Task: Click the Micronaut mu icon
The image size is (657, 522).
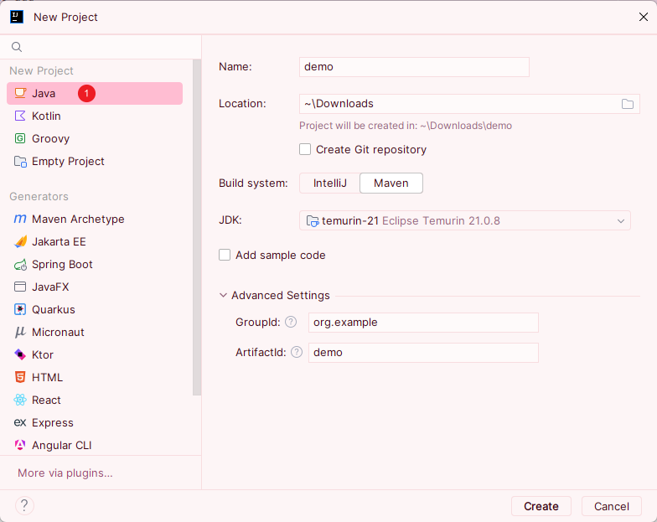Action: [x=20, y=332]
